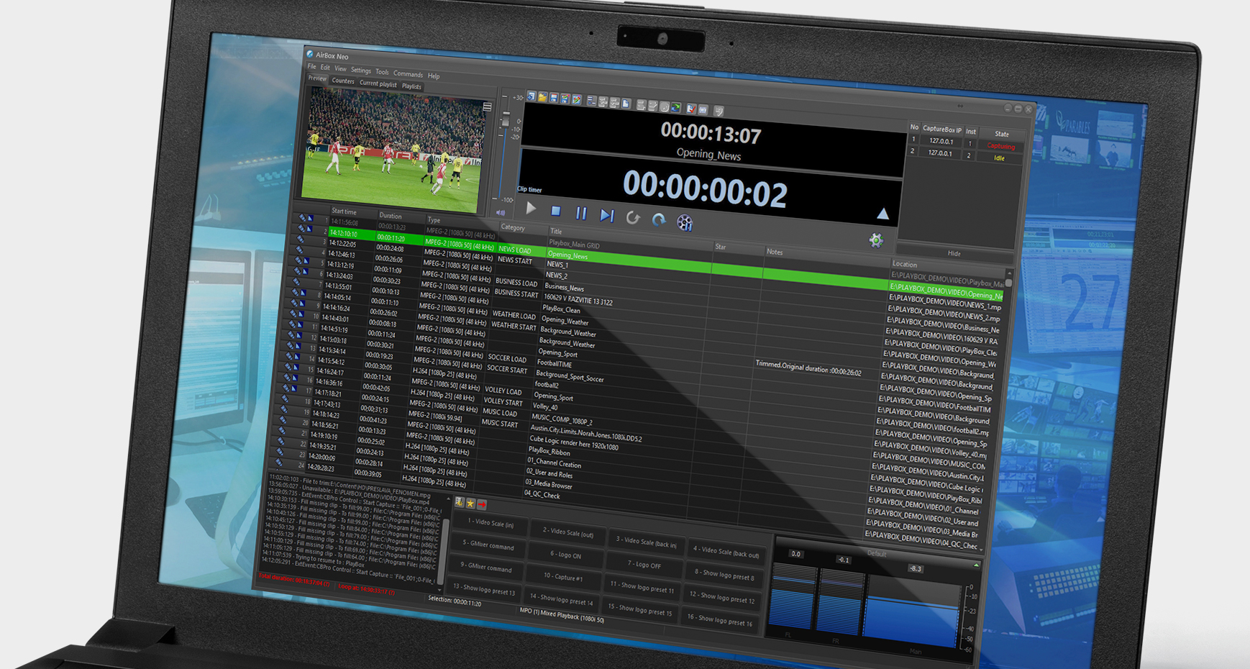1250x669 pixels.
Task: Select the 'FootballTIME' playlist title
Action: click(555, 364)
